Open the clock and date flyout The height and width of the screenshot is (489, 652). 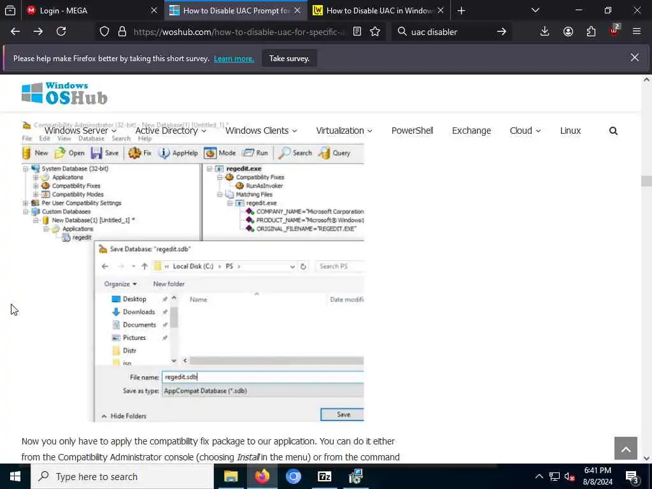click(597, 476)
